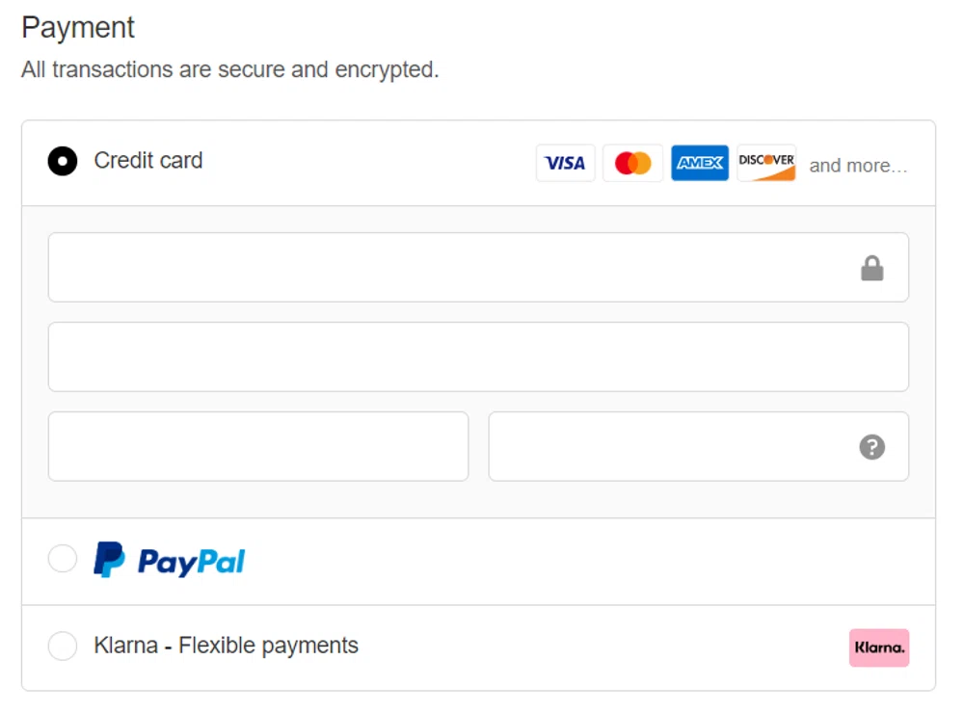Click the PayPal logo
The height and width of the screenshot is (713, 964).
(x=169, y=558)
